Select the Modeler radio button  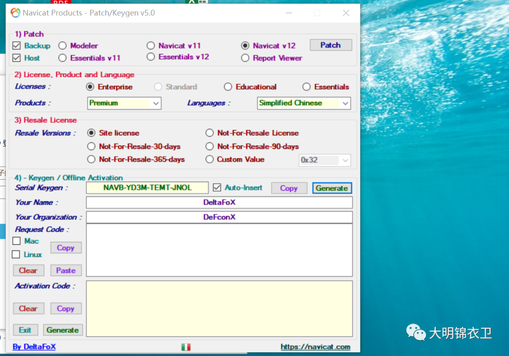coord(63,45)
